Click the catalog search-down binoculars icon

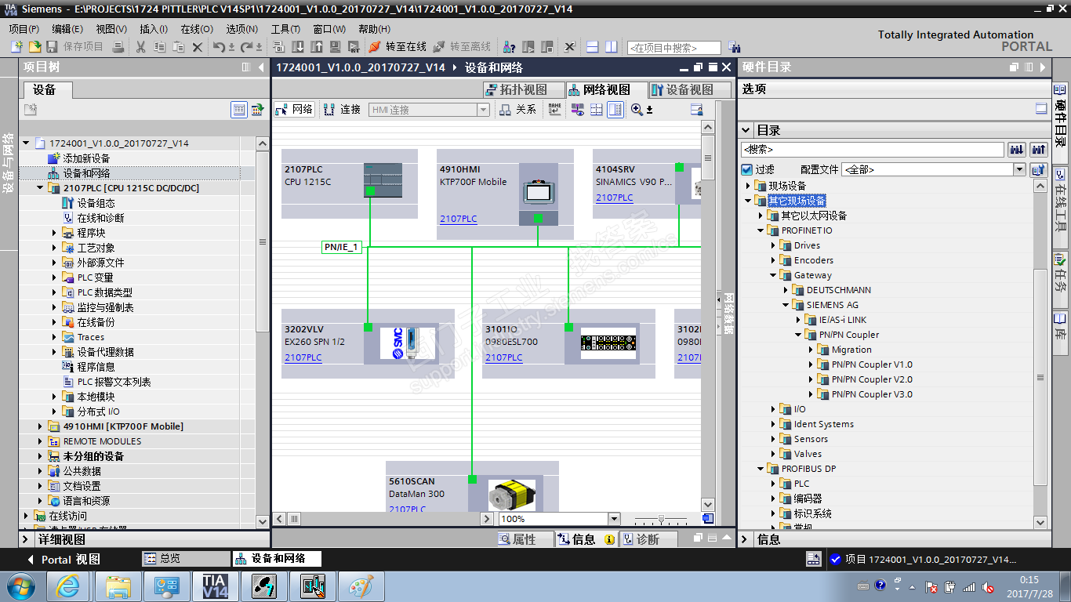(x=1017, y=149)
